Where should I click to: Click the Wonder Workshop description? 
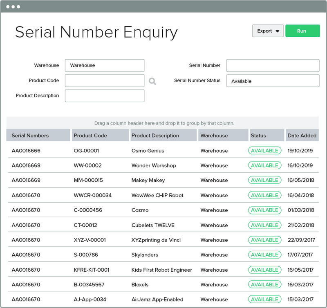click(x=154, y=165)
